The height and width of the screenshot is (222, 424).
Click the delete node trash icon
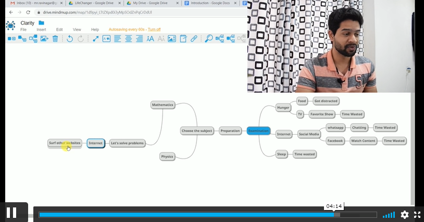(55, 38)
